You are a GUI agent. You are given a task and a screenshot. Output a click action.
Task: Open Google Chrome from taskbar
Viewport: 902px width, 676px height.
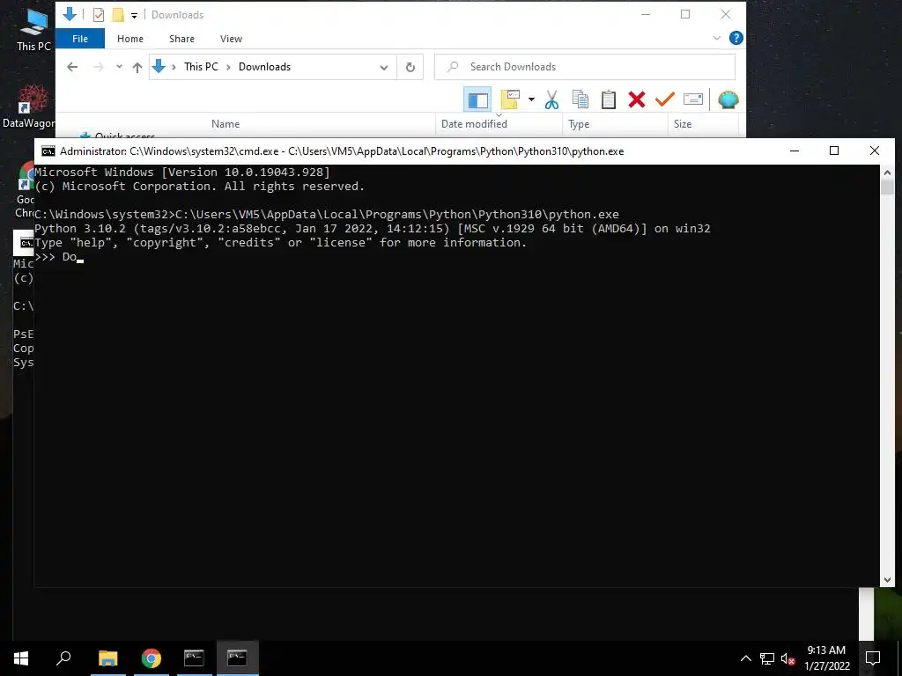[x=152, y=658]
